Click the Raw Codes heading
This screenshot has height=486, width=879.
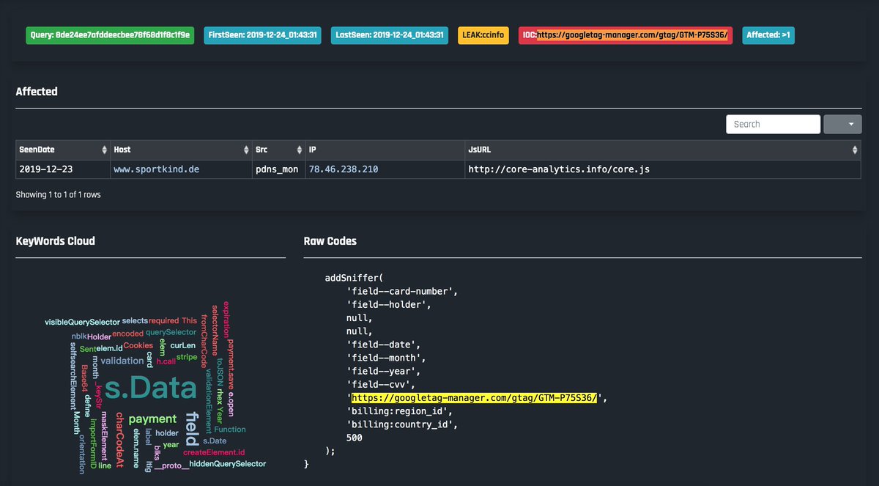pos(330,240)
